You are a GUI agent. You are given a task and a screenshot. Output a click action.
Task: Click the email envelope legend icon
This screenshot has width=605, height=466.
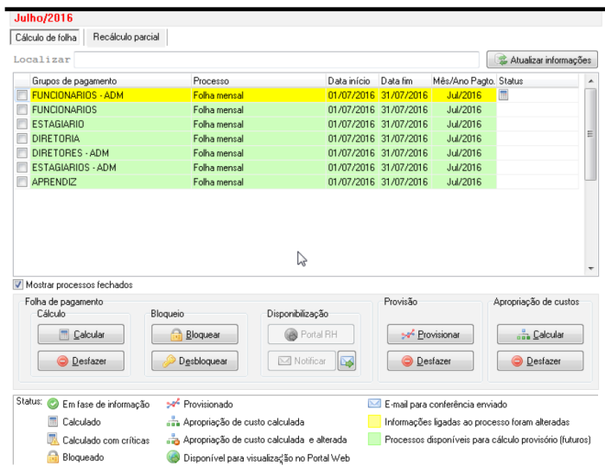374,404
